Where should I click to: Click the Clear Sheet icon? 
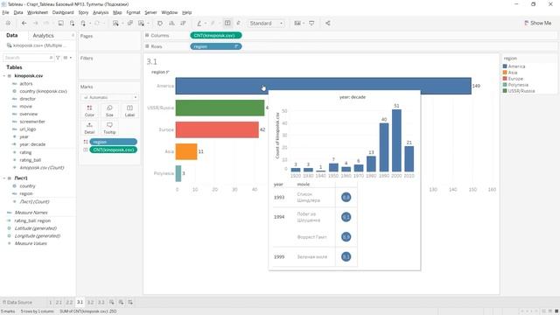[142, 24]
